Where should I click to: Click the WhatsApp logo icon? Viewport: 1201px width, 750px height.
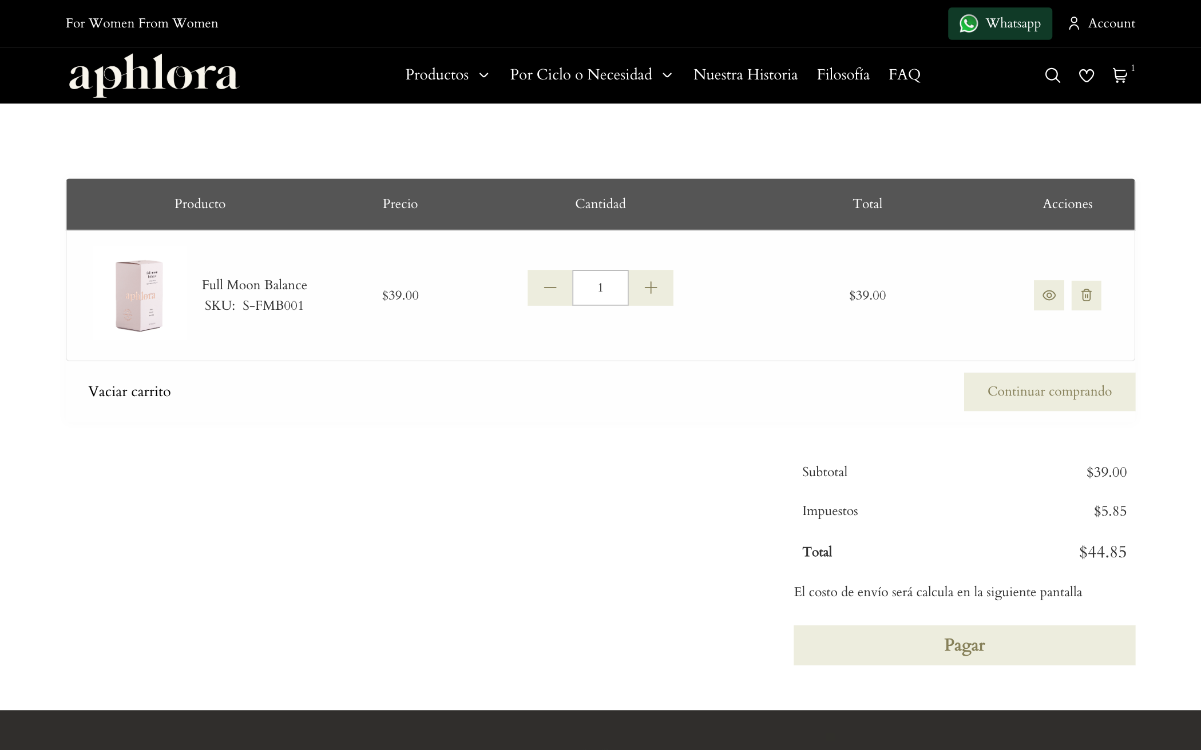coord(968,23)
